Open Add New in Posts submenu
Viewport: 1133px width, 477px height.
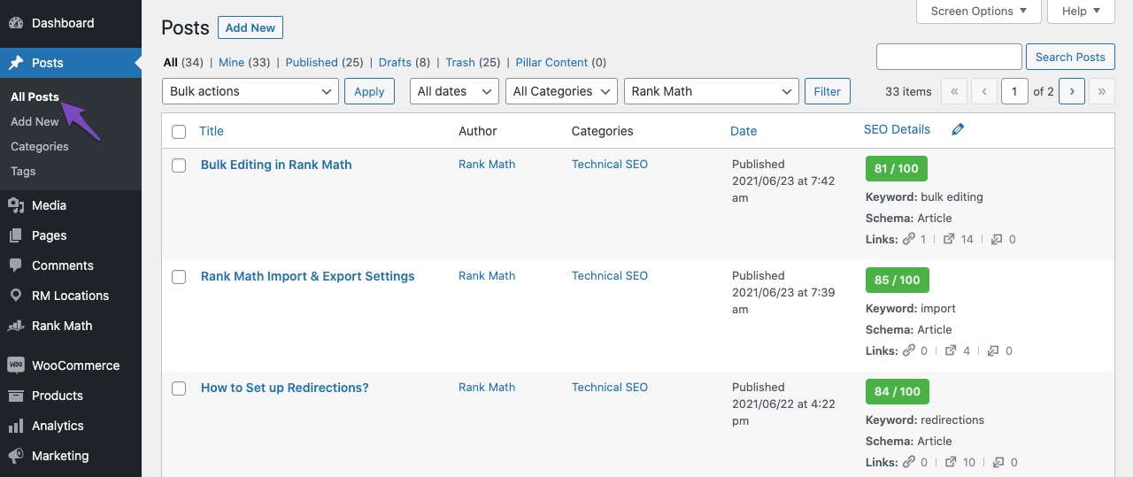(35, 121)
